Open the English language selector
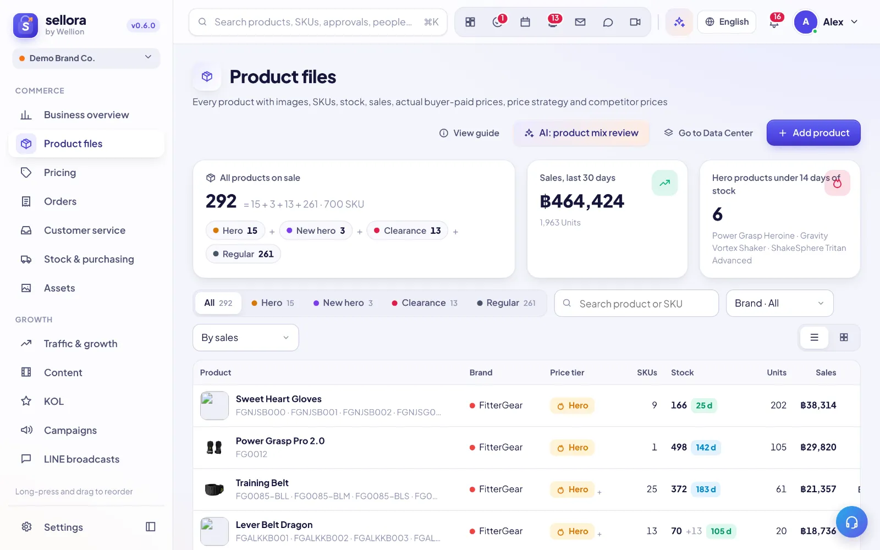The height and width of the screenshot is (550, 880). point(727,22)
